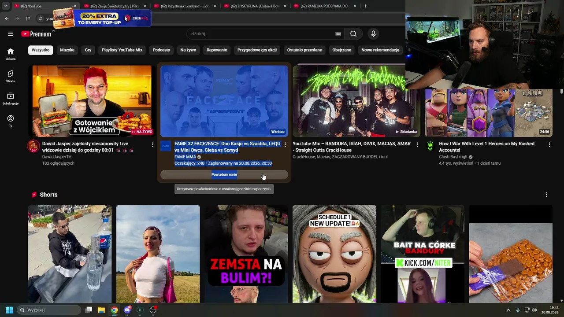Image resolution: width=564 pixels, height=317 pixels.
Task: Open the FAME MMA channel name link
Action: pyautogui.click(x=185, y=157)
